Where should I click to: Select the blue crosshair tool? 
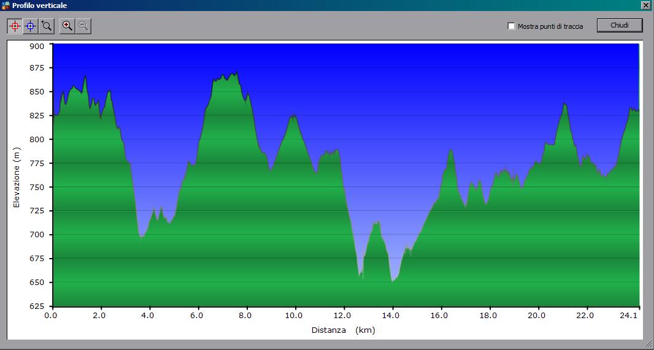[x=31, y=26]
